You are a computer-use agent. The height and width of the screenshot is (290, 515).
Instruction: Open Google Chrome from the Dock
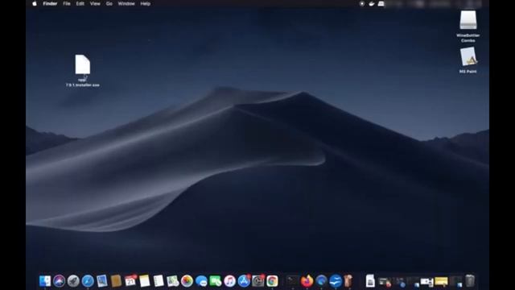click(272, 281)
